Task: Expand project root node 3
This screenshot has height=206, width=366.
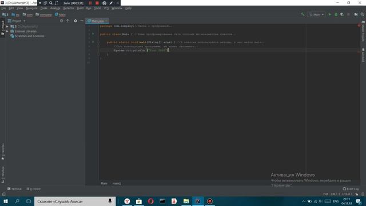Action: click(x=7, y=26)
